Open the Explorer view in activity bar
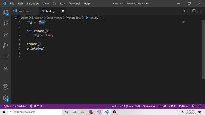 [x=5, y=12]
